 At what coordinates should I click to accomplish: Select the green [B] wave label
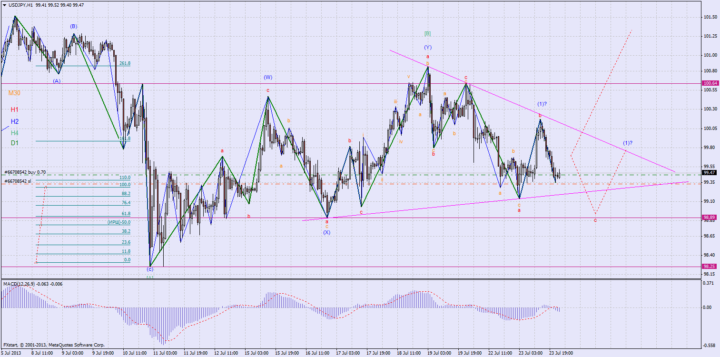pos(427,33)
